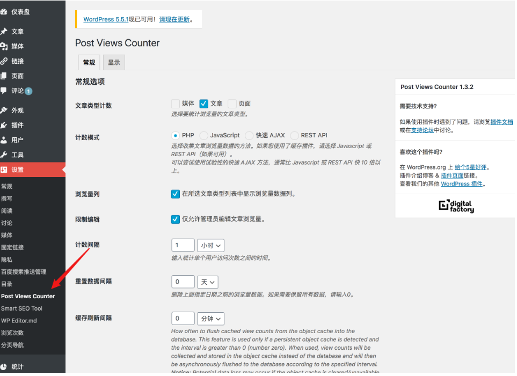Open the 固定链接 settings submenu item
This screenshot has width=517, height=376.
tap(12, 247)
